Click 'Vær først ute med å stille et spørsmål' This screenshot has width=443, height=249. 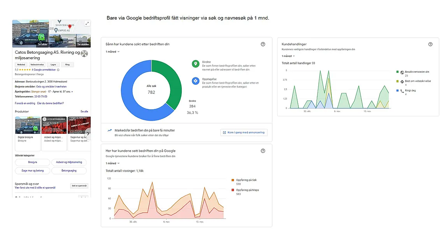[x=35, y=188]
